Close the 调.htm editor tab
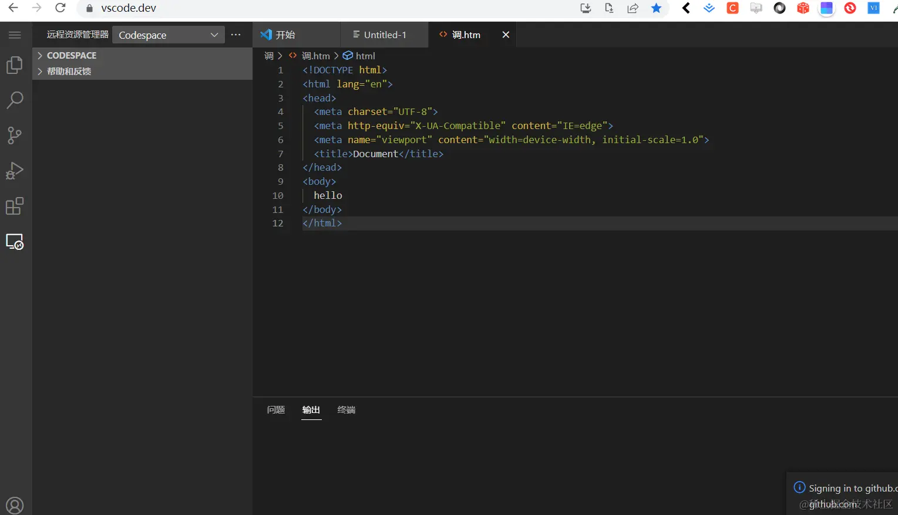Viewport: 898px width, 515px height. (x=506, y=35)
